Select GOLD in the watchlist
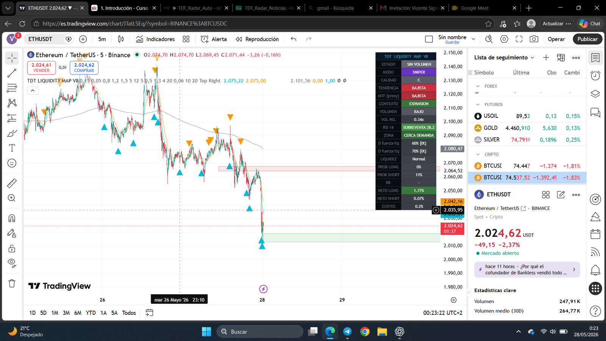606x341 pixels. (527, 128)
